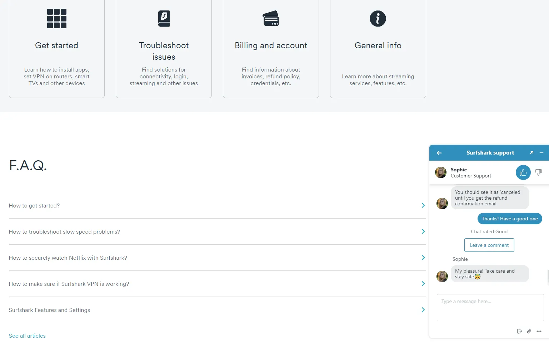Click the General info circle icon
Viewport: 549px width, 342px height.
[378, 19]
